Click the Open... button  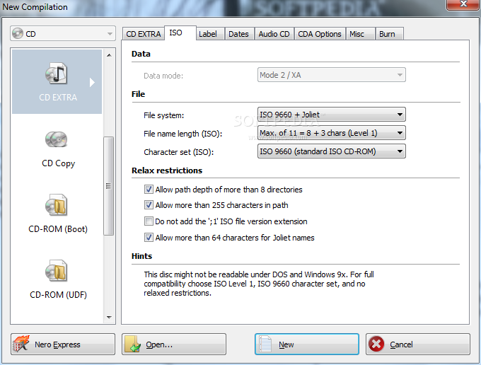point(174,344)
